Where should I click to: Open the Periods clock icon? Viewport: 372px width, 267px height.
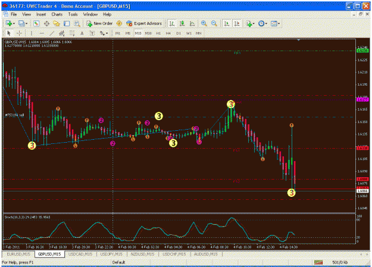261,23
